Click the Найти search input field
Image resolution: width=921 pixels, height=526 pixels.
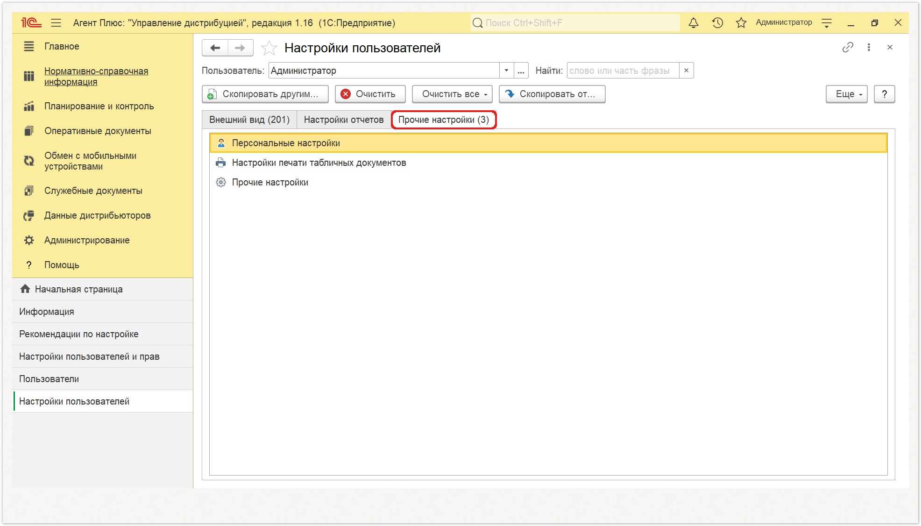pyautogui.click(x=623, y=71)
